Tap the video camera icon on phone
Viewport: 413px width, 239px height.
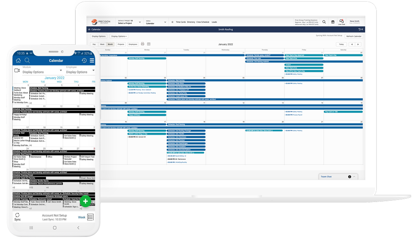[17, 70]
